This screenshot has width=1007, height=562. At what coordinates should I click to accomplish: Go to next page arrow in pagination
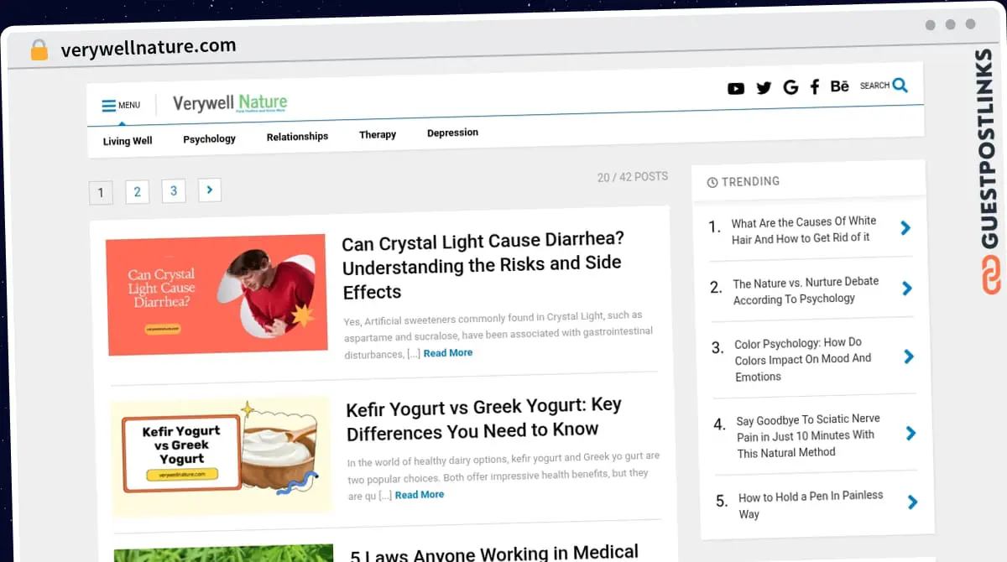point(209,190)
